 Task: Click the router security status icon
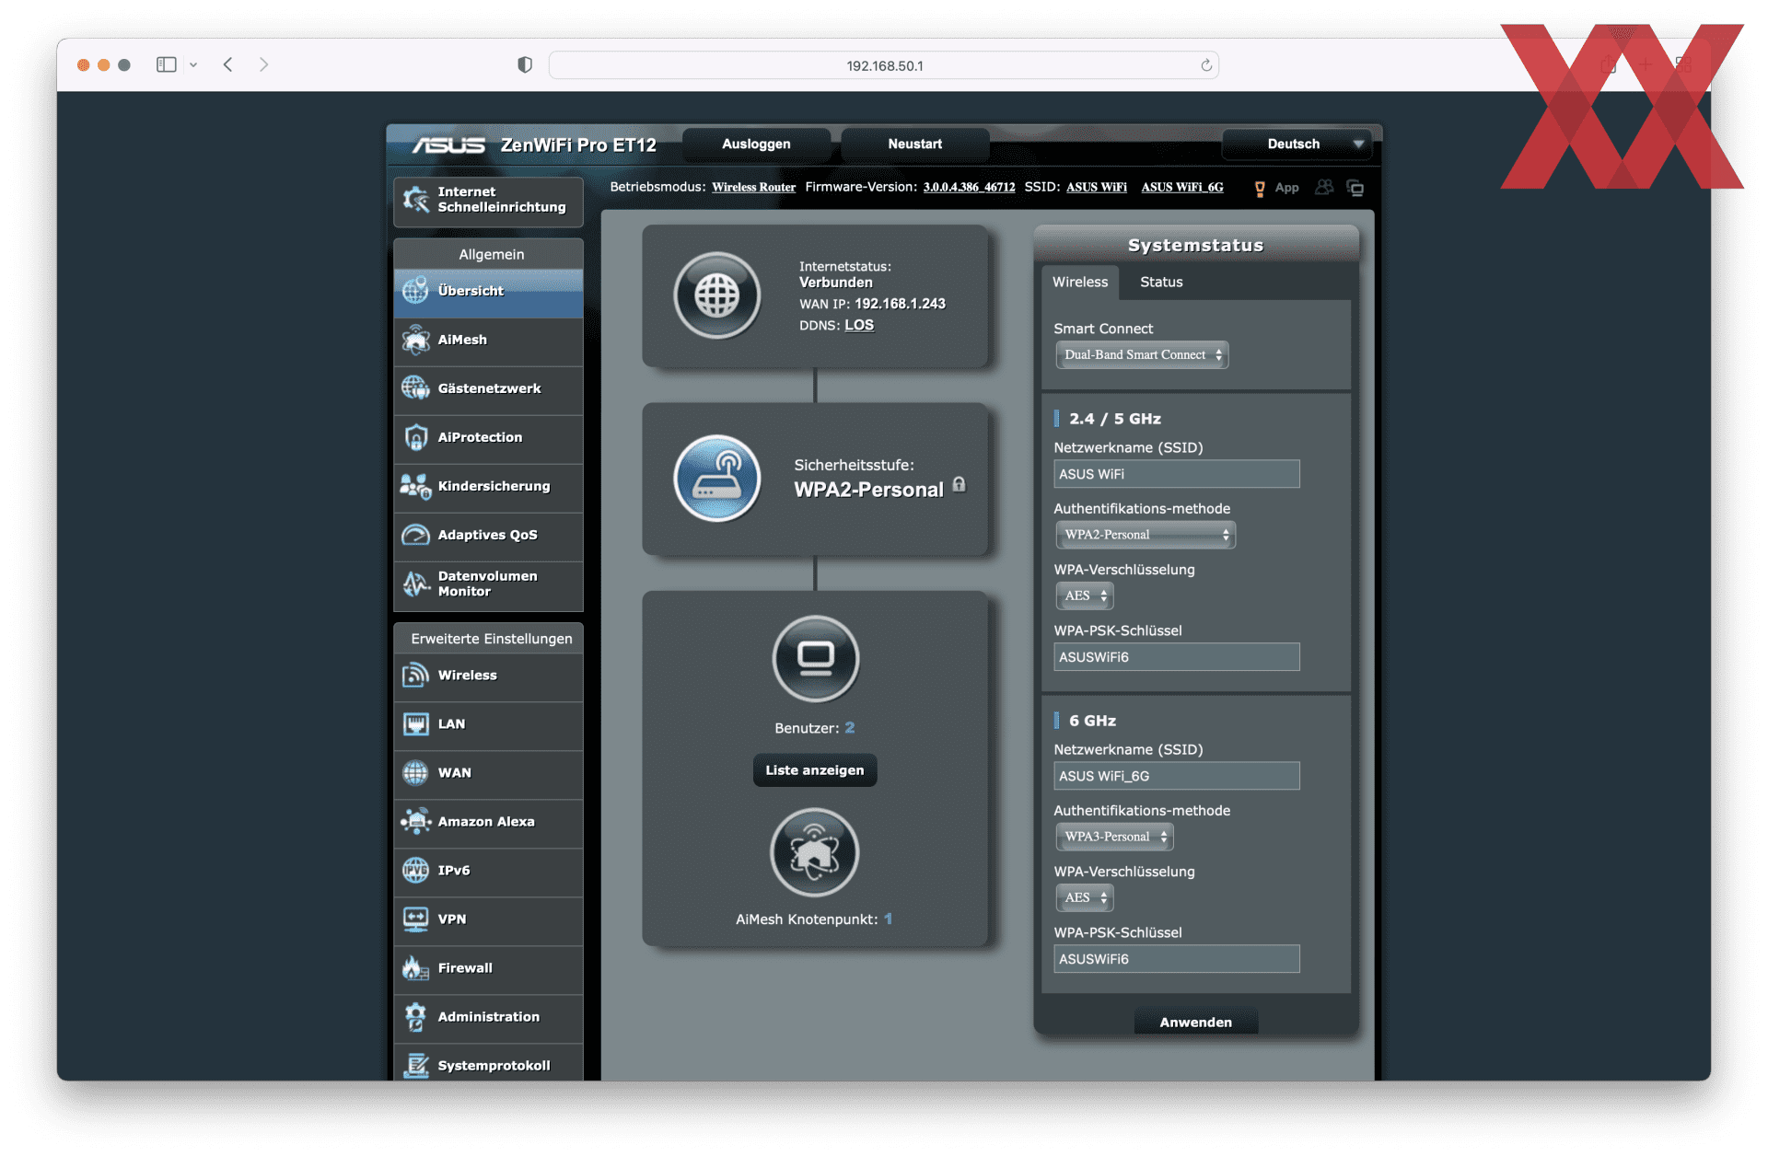pyautogui.click(x=716, y=479)
